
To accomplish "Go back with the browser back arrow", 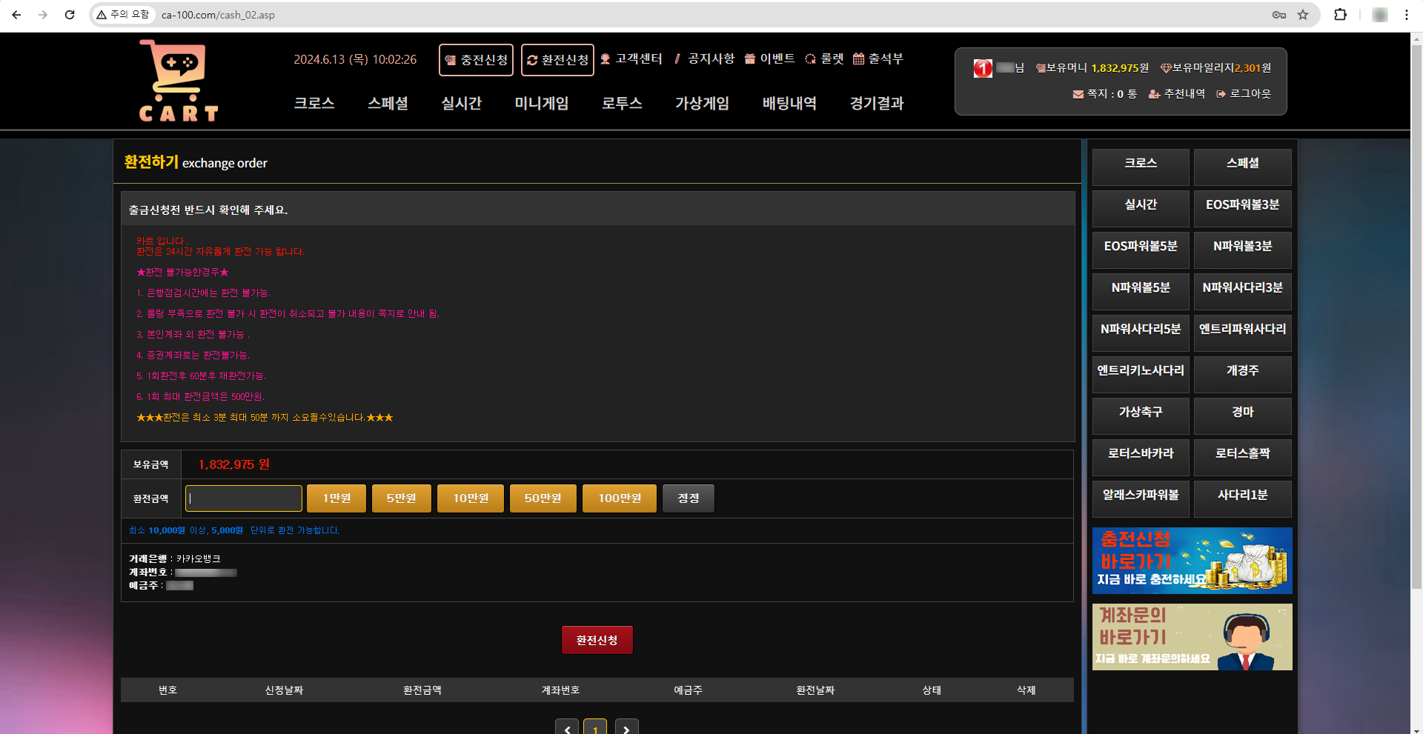I will [16, 15].
